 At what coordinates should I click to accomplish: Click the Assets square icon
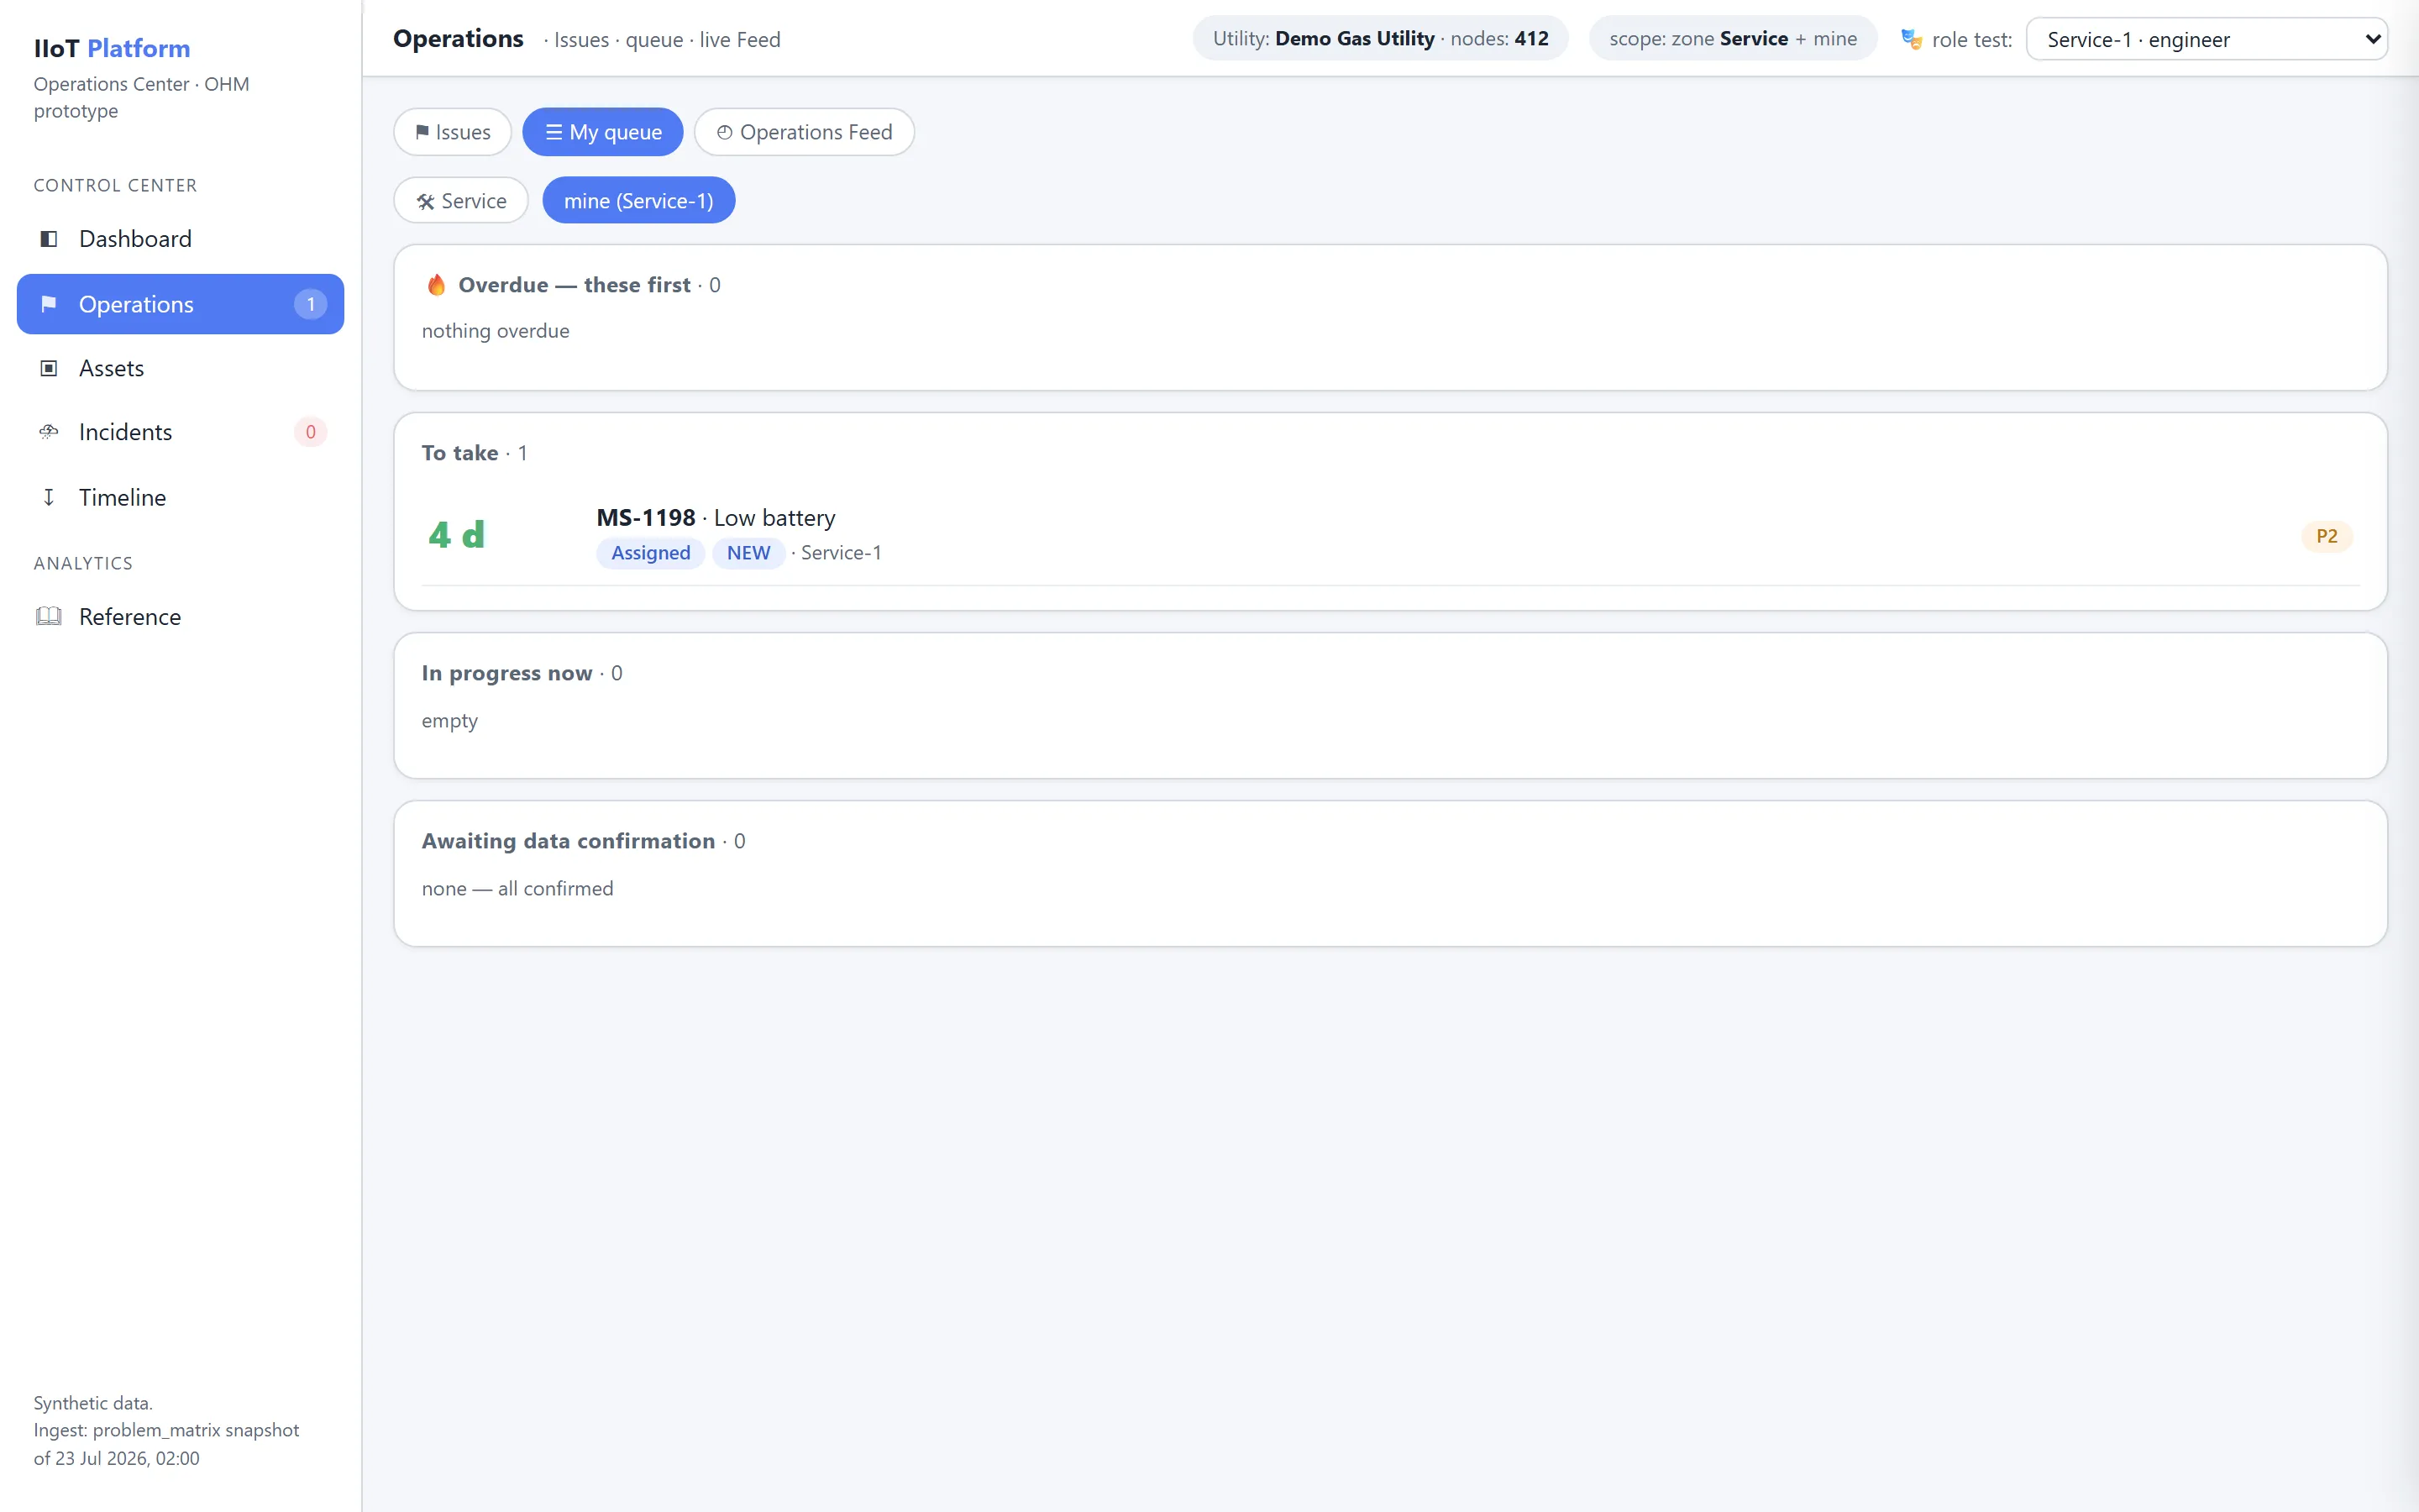tap(48, 368)
